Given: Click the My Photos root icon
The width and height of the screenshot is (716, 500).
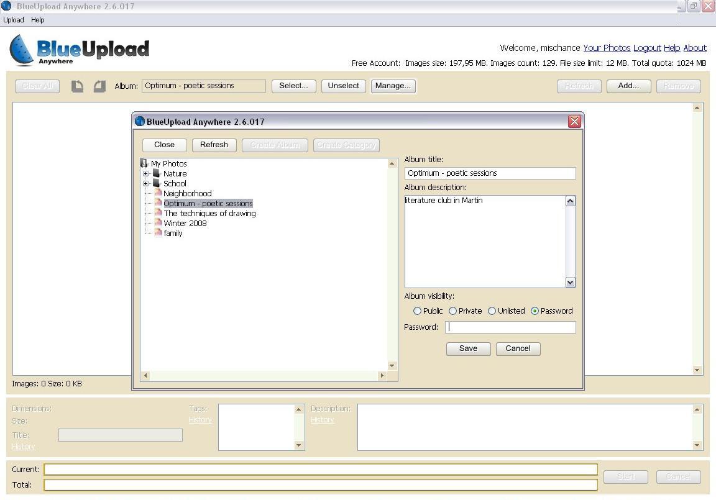Looking at the screenshot, I should [144, 163].
